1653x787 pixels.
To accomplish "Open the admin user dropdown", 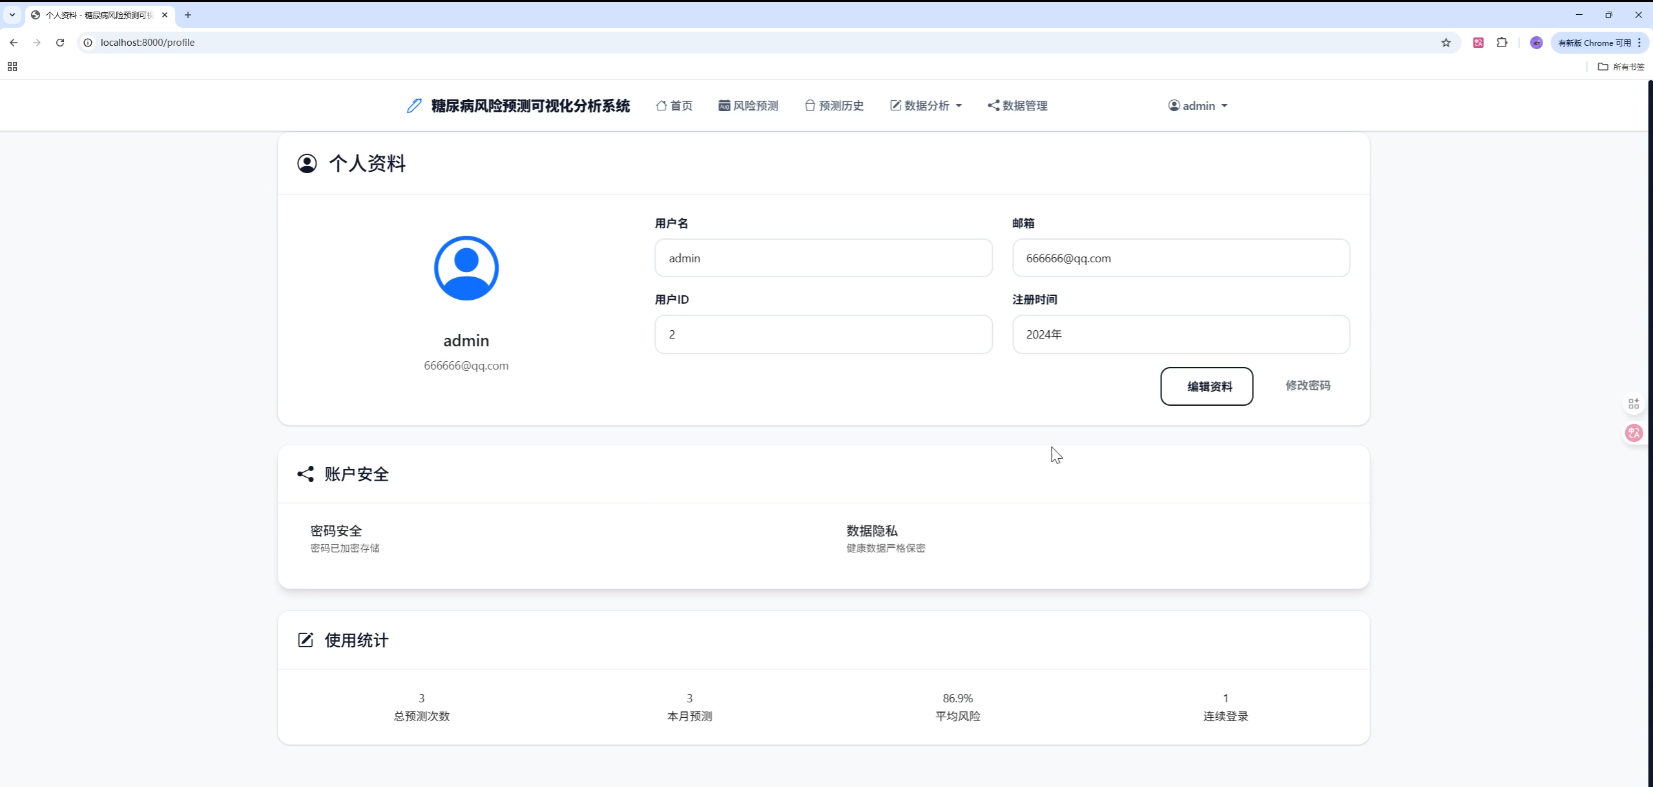I will (x=1198, y=105).
